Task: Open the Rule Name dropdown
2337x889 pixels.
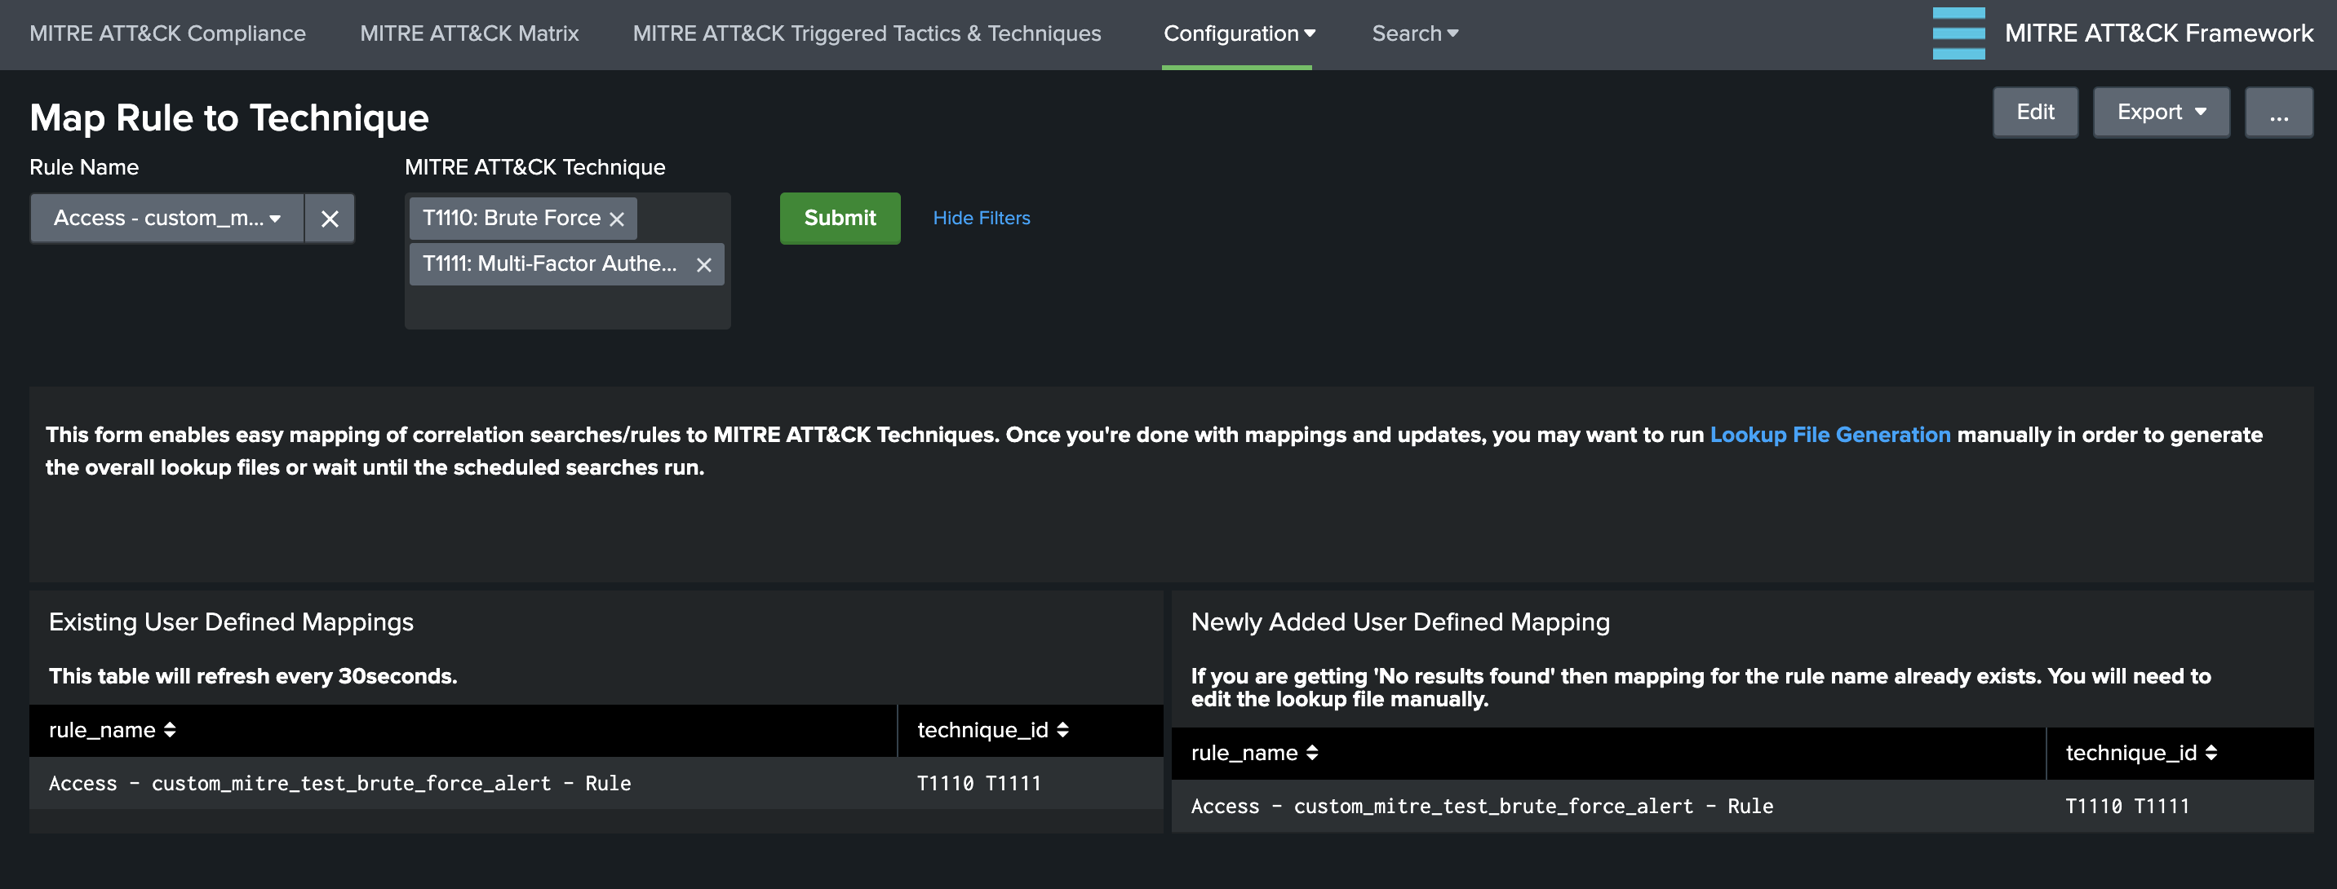Action: click(167, 219)
